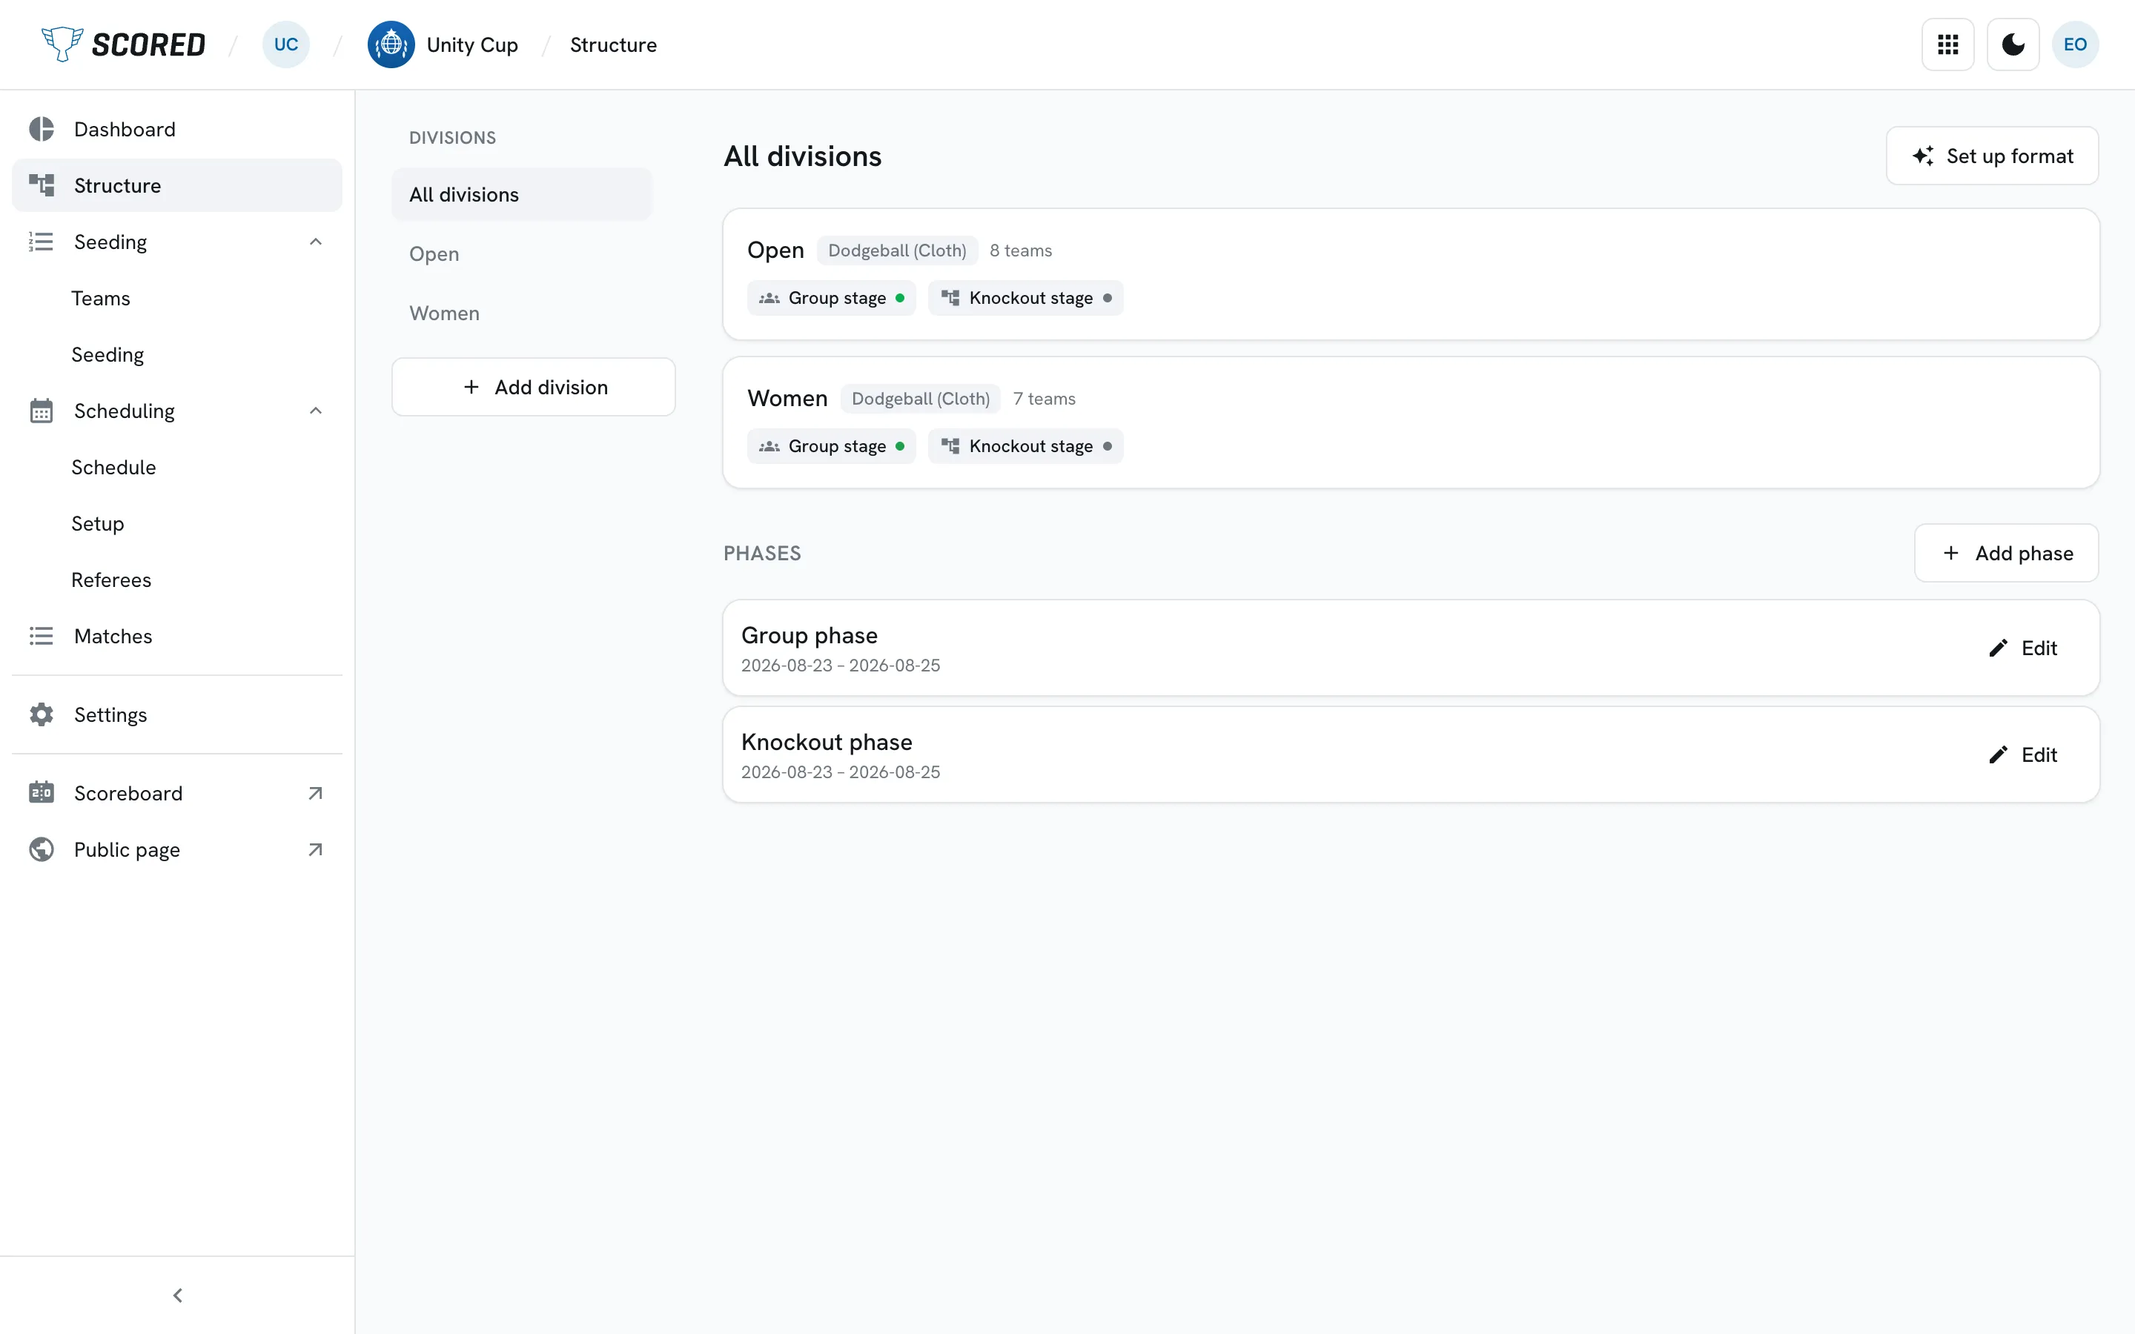Click Structure breadcrumb text
The height and width of the screenshot is (1334, 2135).
[613, 44]
